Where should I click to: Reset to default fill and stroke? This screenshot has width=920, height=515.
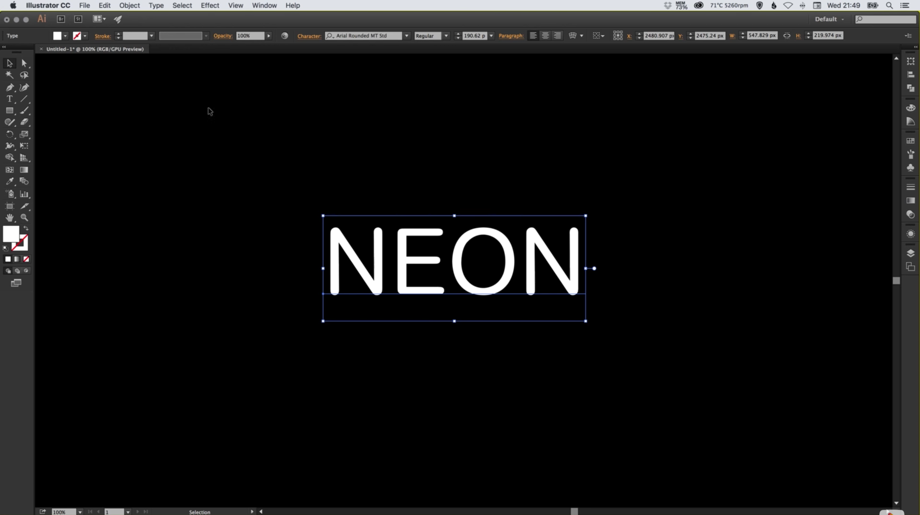5,248
